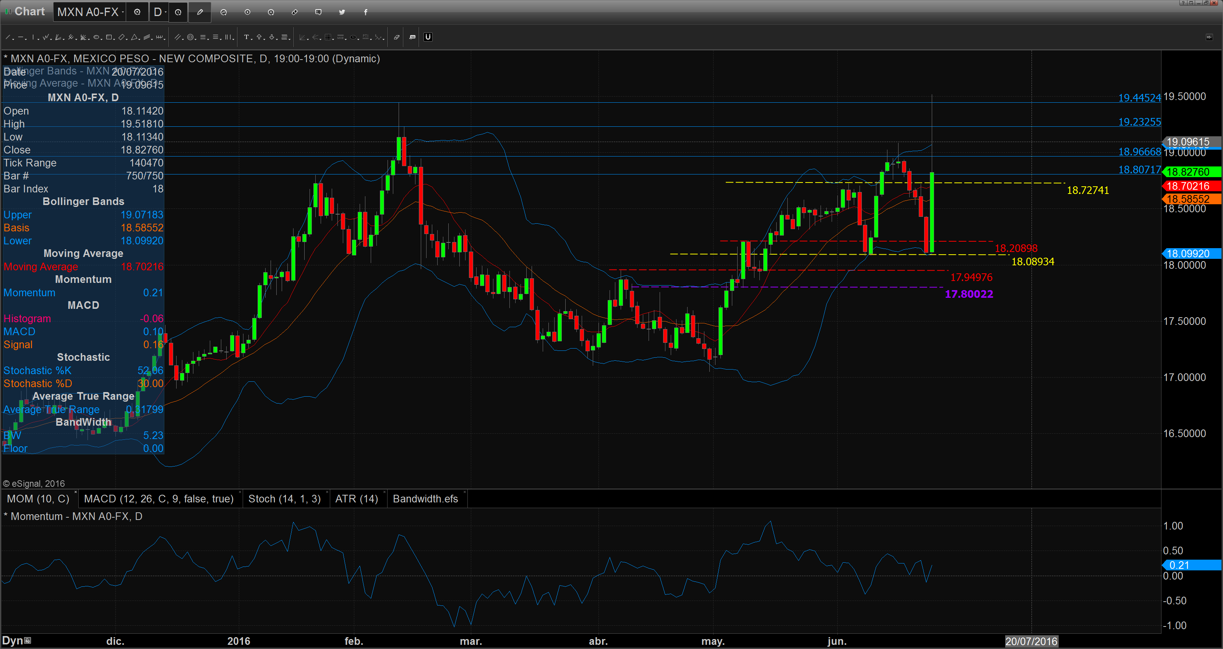Image resolution: width=1223 pixels, height=649 pixels.
Task: Expand the parallelogram tool dropdown
Action: 127,39
